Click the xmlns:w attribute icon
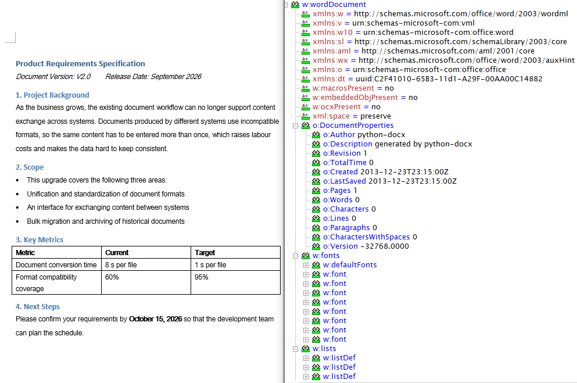 coord(306,14)
